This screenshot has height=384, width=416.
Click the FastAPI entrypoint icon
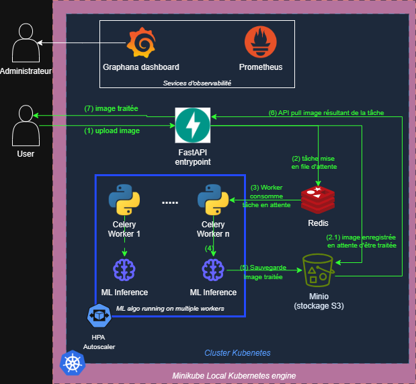click(193, 125)
